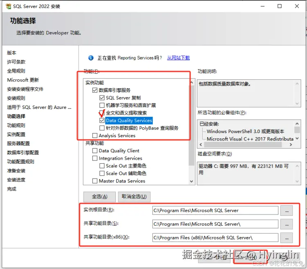
Task: Tick the Scale Out 辅助角色 checkbox
Action: [x=102, y=174]
